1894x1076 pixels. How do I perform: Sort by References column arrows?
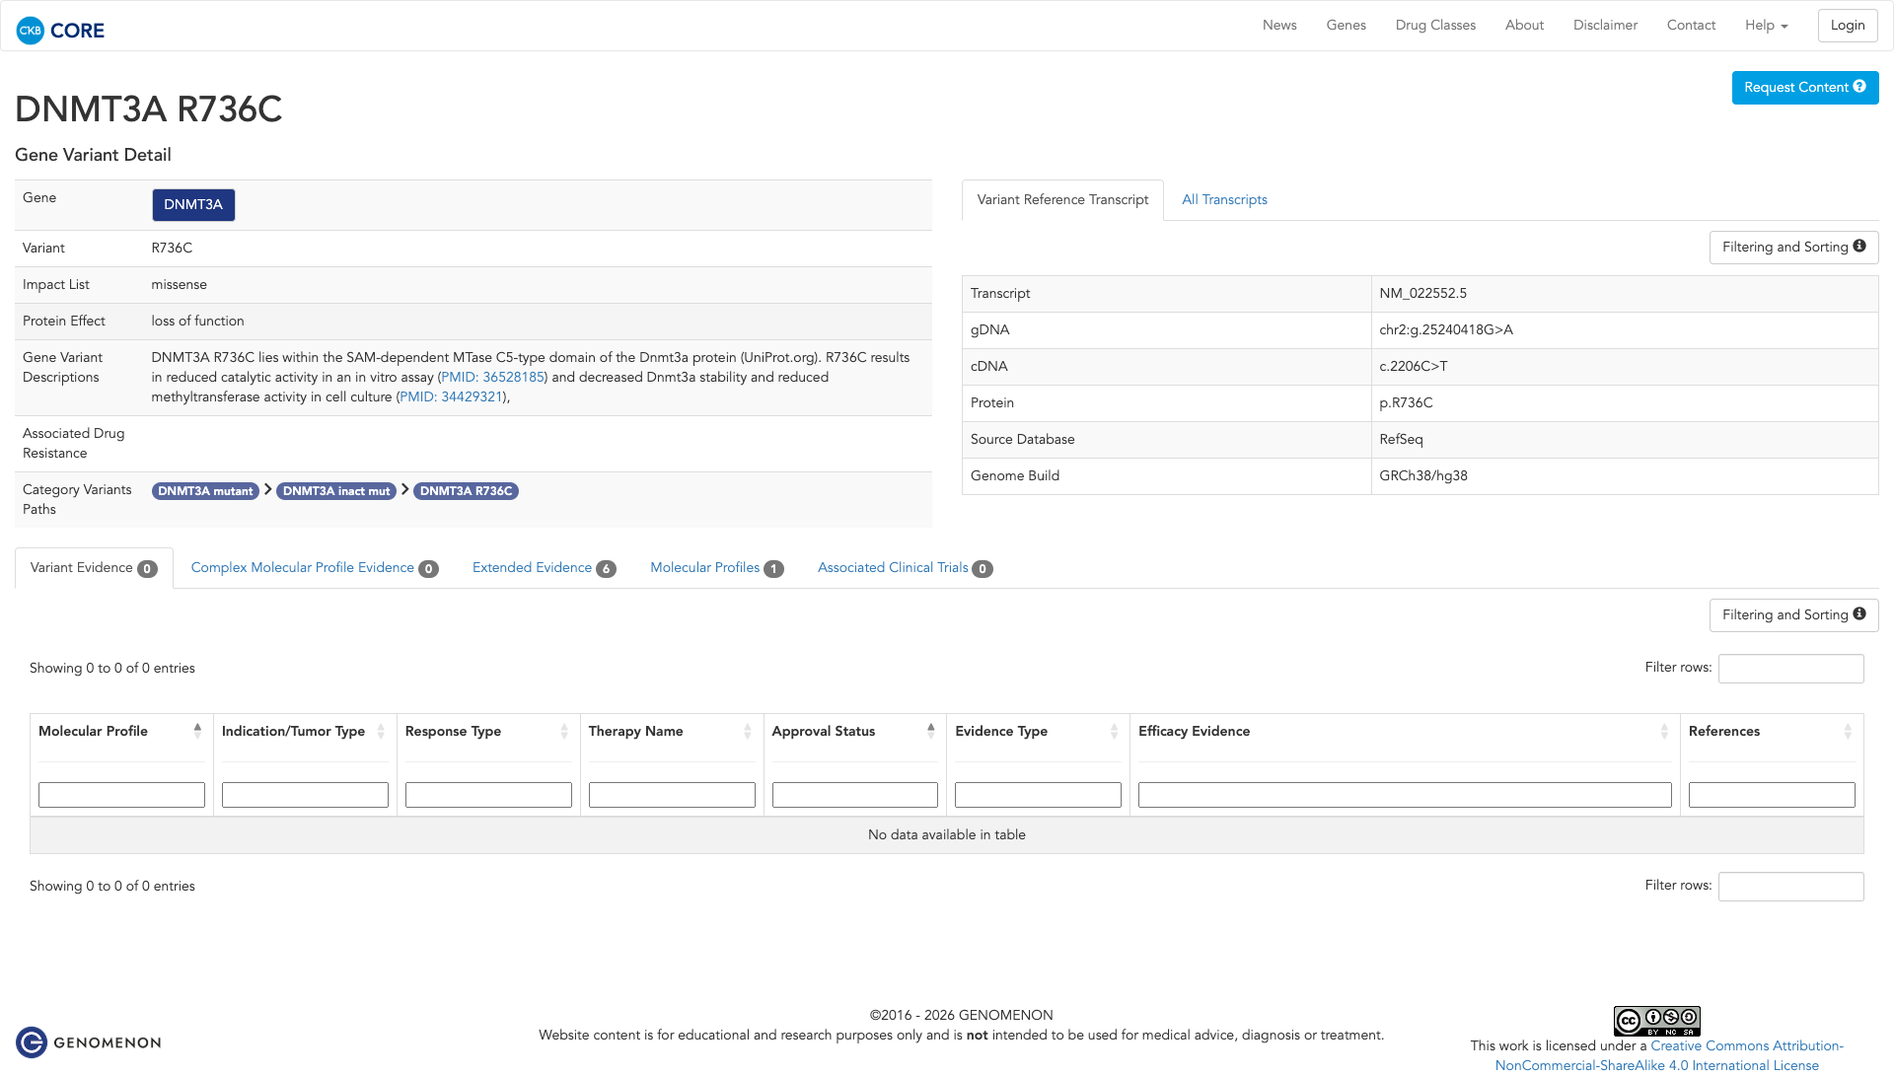coord(1847,731)
